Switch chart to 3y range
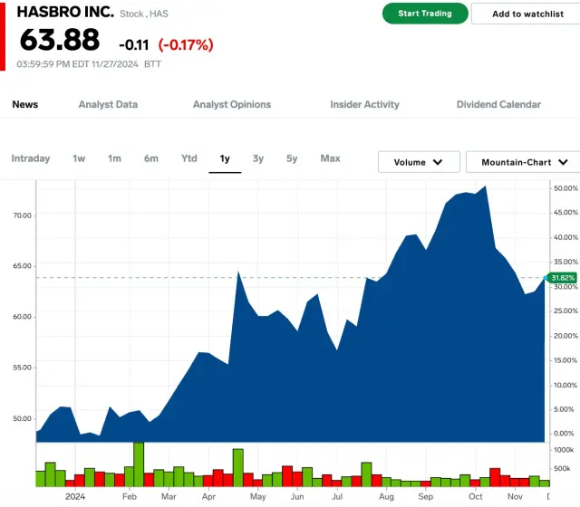The image size is (580, 507). (258, 158)
